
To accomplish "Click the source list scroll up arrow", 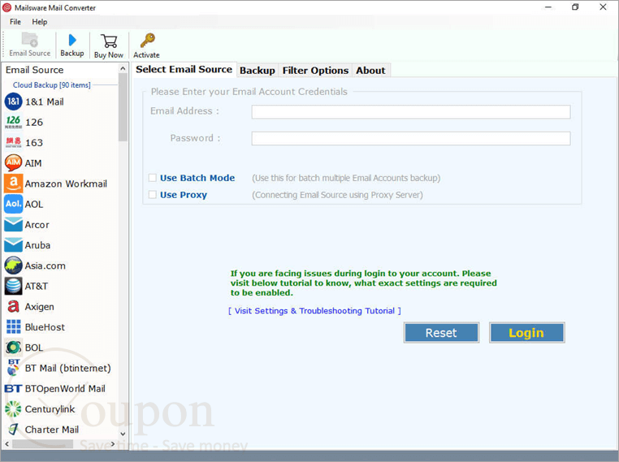I will pos(123,69).
